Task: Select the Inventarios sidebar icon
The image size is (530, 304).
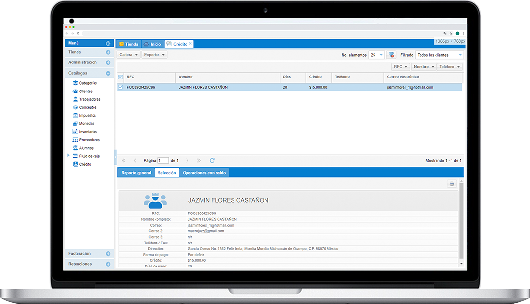Action: coord(75,132)
